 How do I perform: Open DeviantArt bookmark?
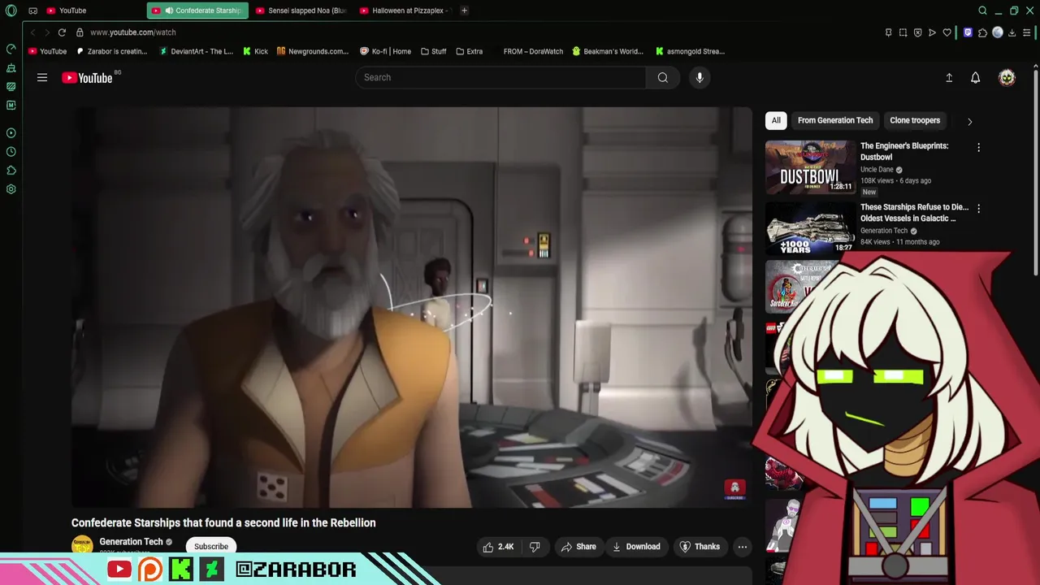click(196, 51)
